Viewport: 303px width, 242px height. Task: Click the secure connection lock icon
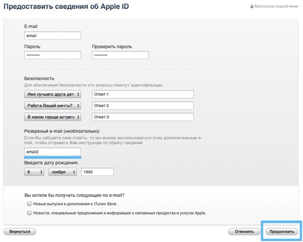pos(252,6)
